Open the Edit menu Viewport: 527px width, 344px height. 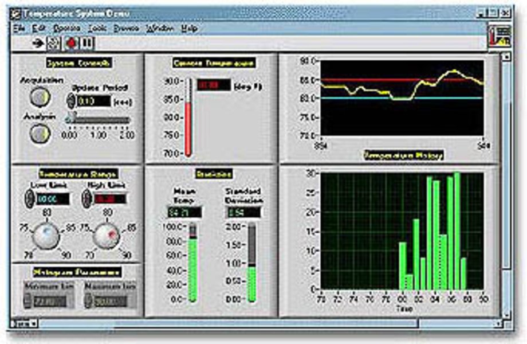click(38, 29)
